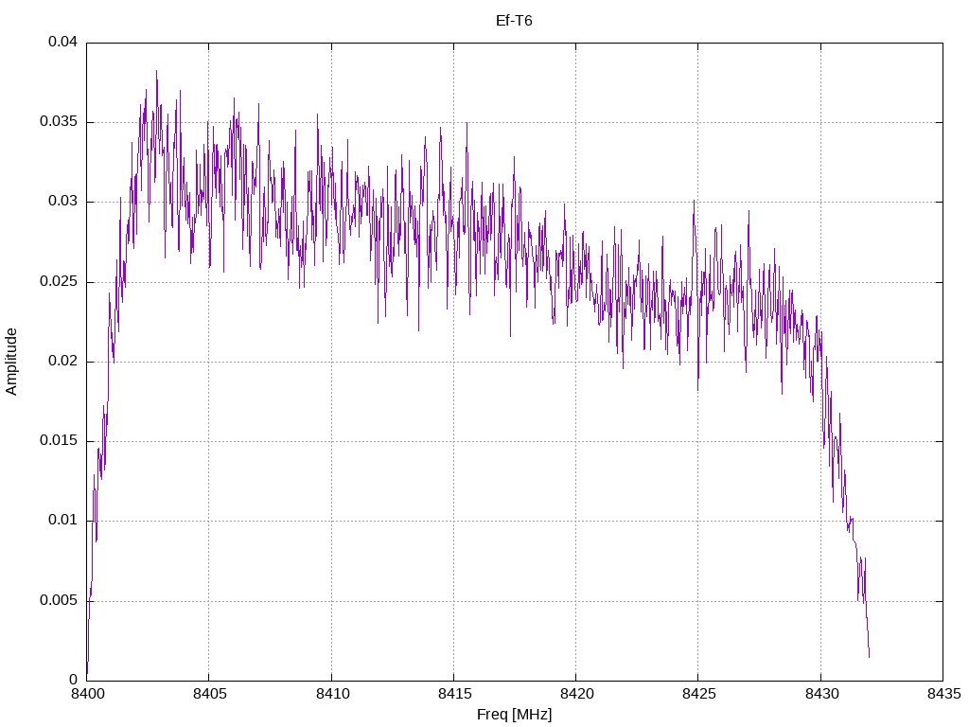Screen dimensions: 969x727
Task: Click the 0.025 y-axis tick label
Action: 59,282
